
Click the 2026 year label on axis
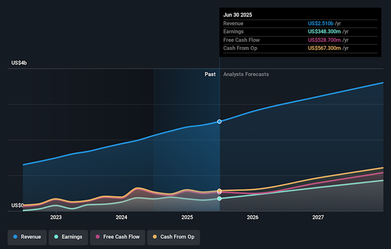253,217
